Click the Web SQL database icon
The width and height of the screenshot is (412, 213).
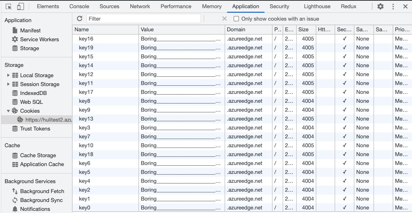[15, 102]
